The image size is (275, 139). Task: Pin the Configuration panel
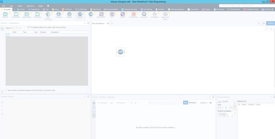pos(88,23)
